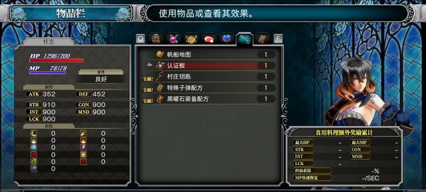Click the 物品栏 inventory title banner

click(x=71, y=13)
